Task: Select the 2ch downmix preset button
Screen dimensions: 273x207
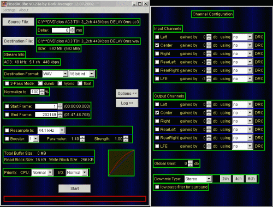Action: (225, 179)
